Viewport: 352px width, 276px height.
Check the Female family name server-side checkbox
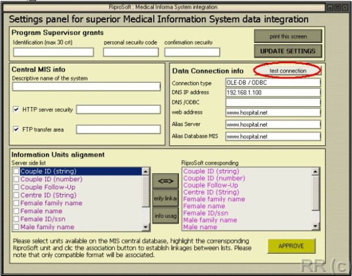(16, 203)
